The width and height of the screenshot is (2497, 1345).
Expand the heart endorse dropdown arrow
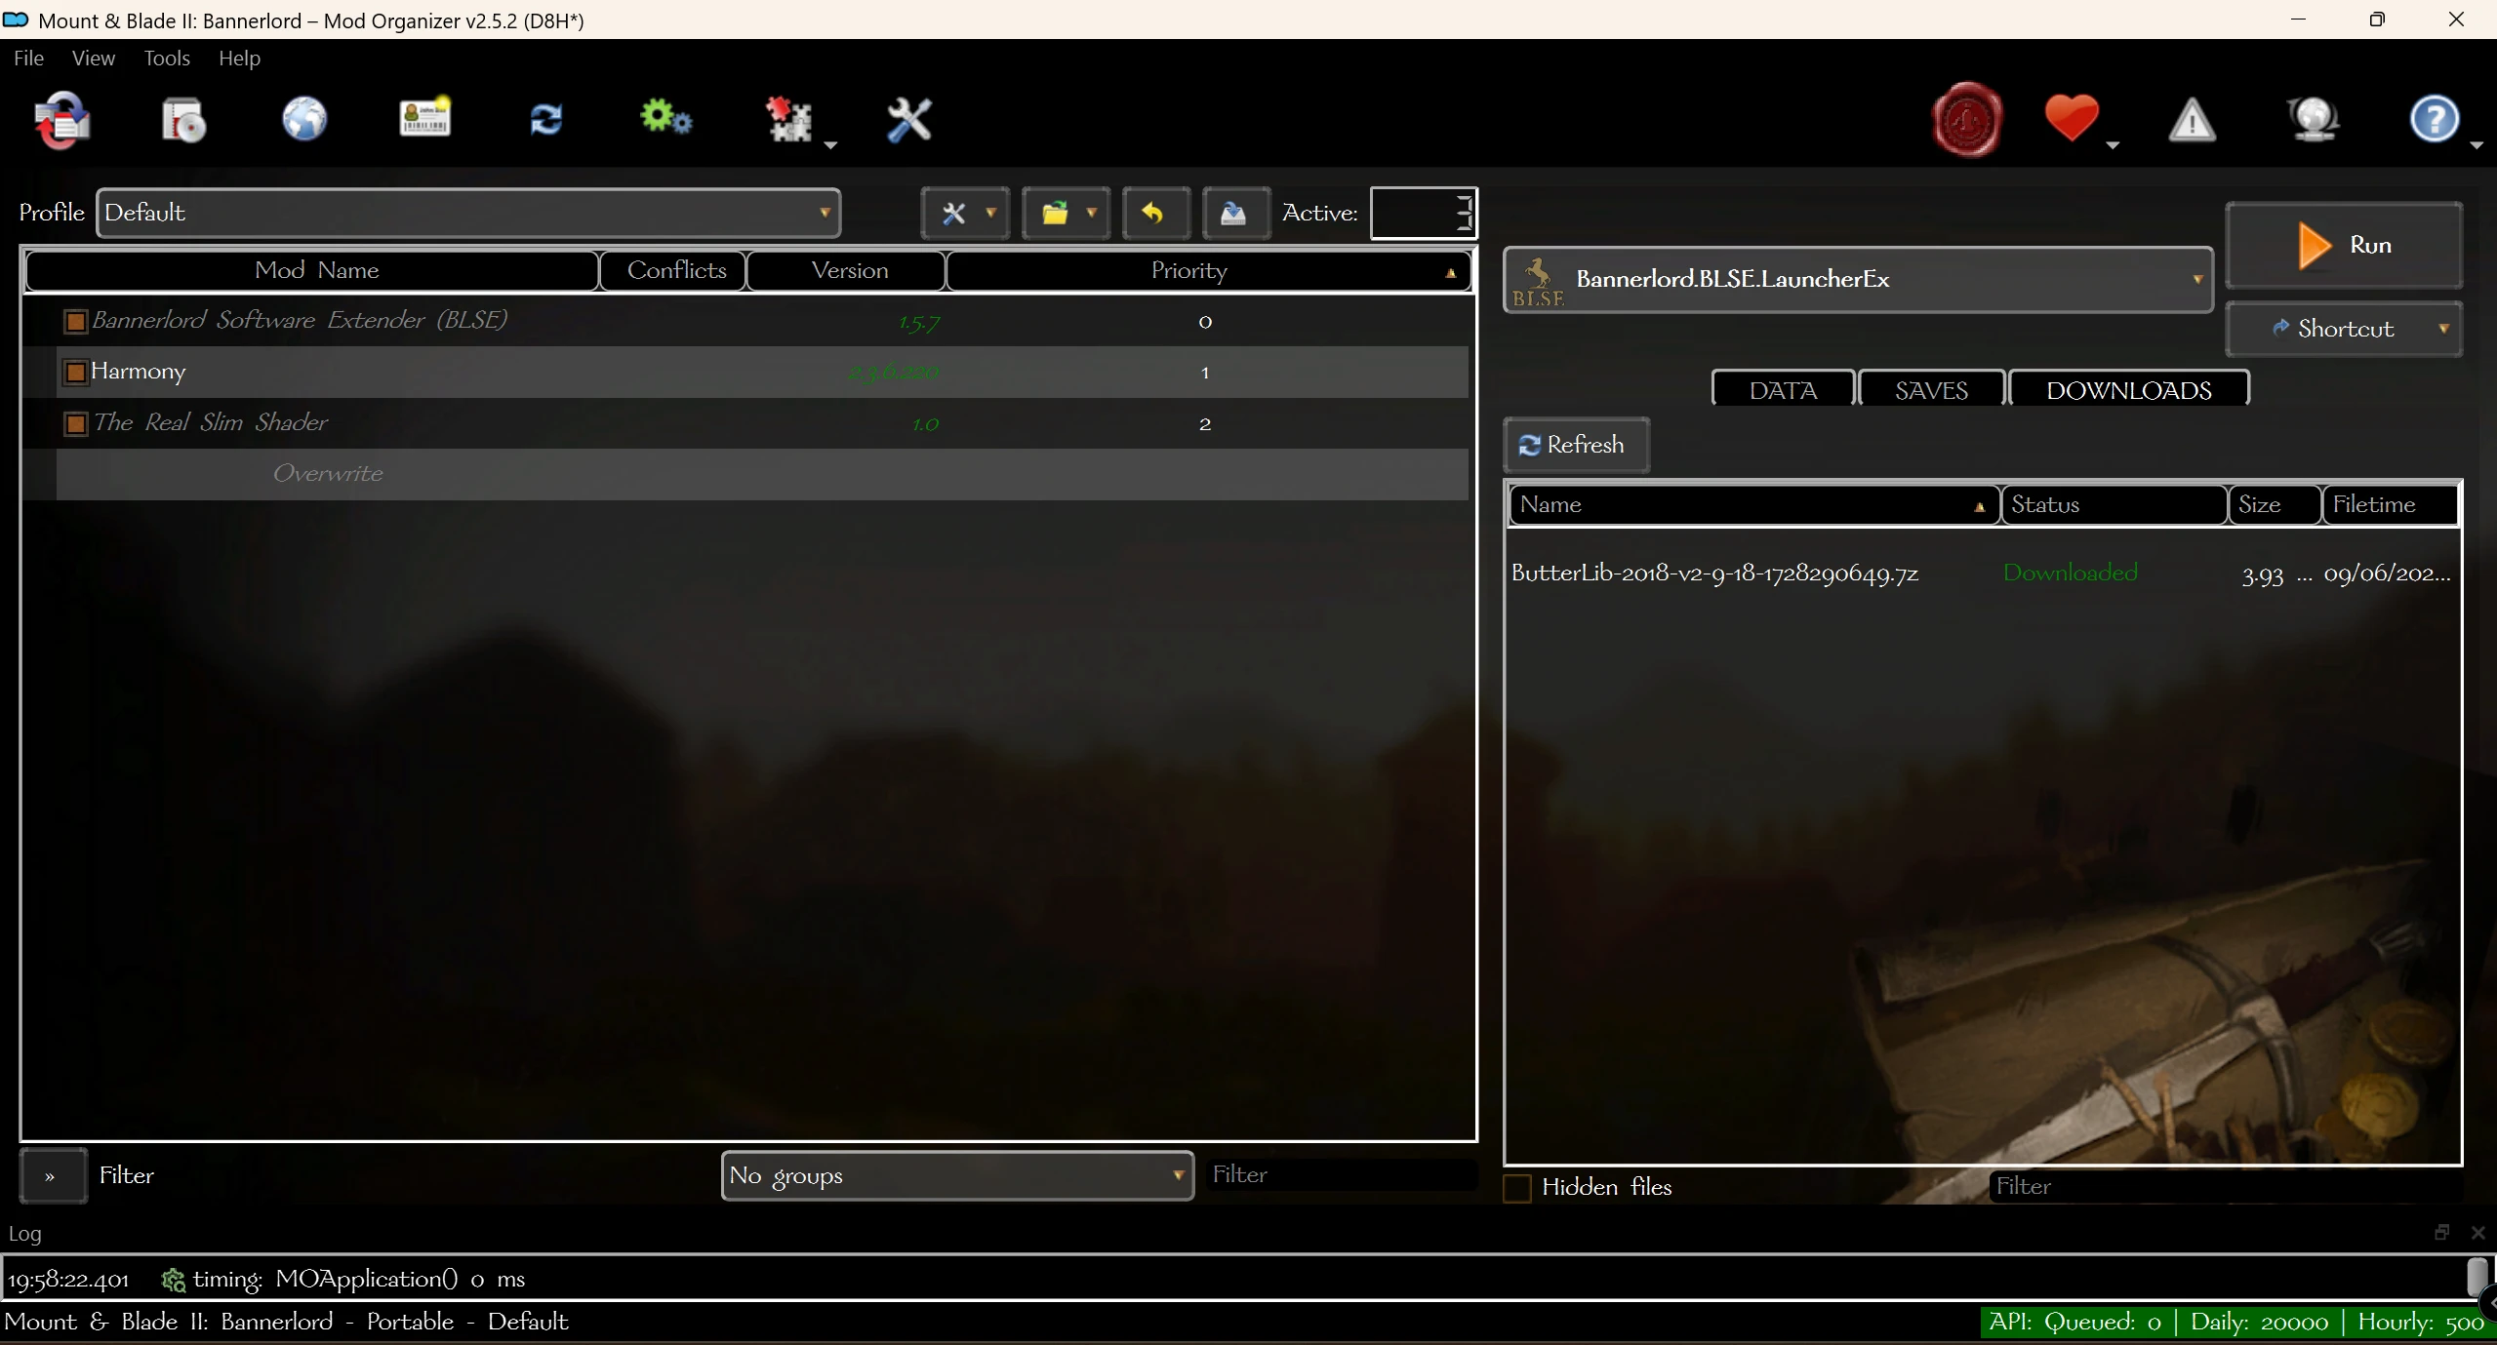[2113, 145]
